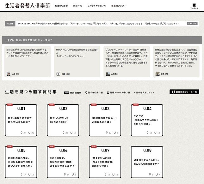
Task: Click lightbulb icon on Q.07 card
Action: [x=106, y=175]
